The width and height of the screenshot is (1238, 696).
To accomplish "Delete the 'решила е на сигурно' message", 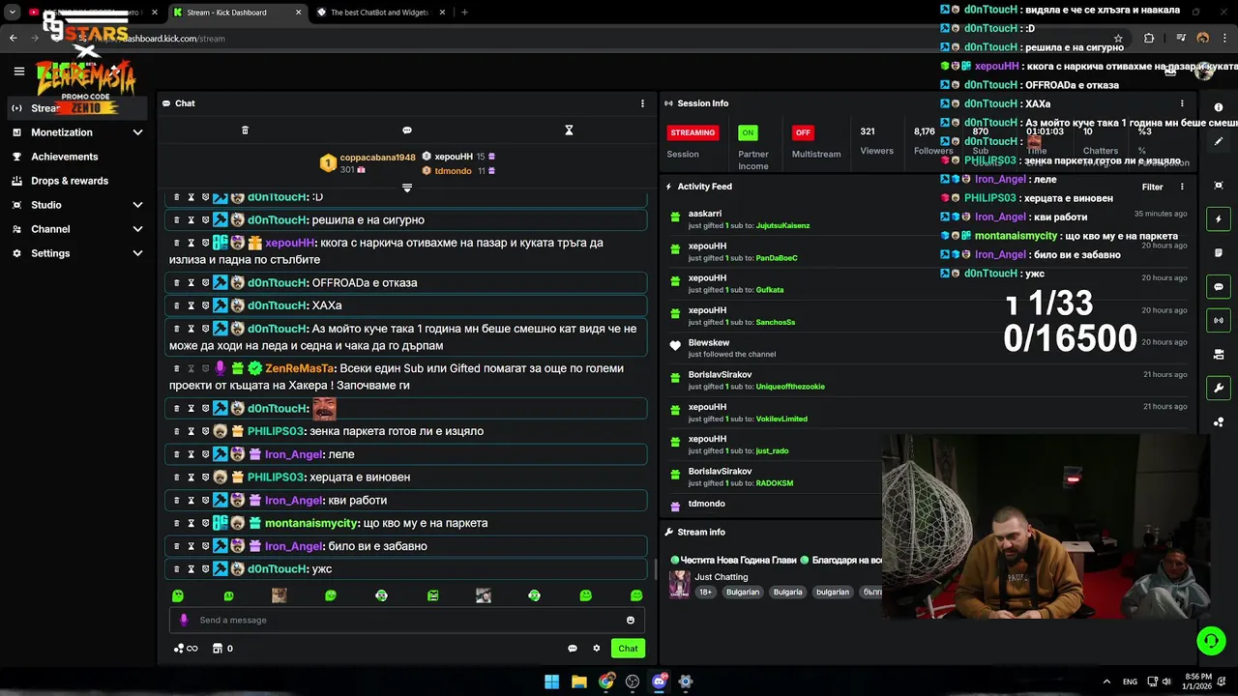I will point(176,220).
